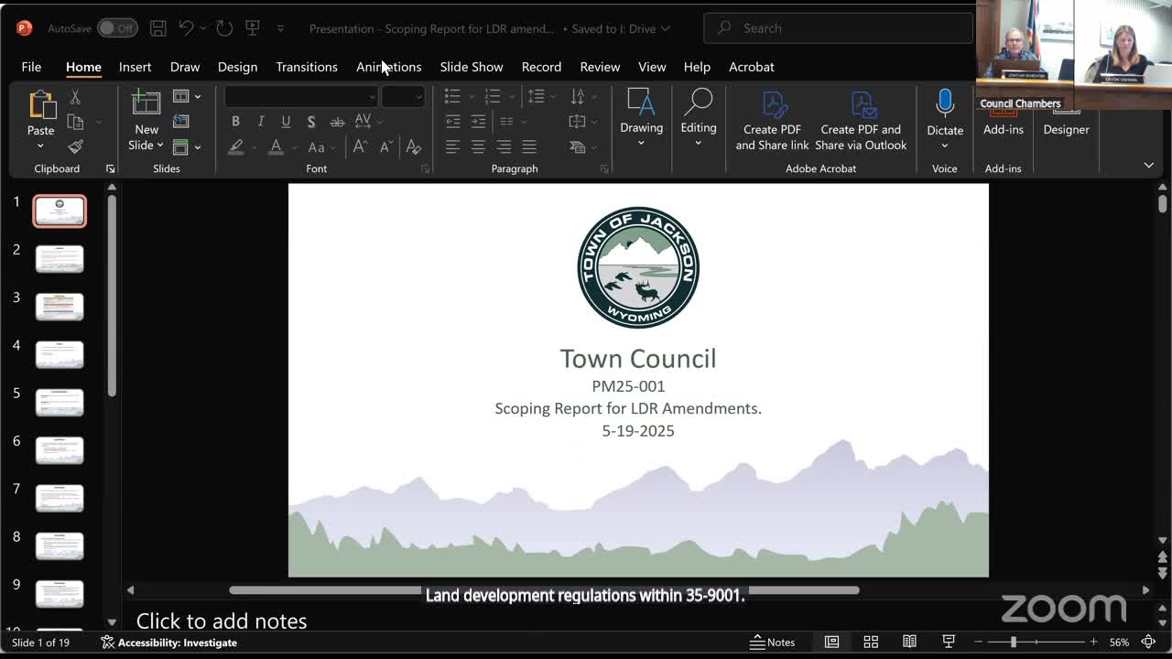Click Accessibility: Investigate in status bar
Screen dimensions: 1172x659
(x=169, y=643)
